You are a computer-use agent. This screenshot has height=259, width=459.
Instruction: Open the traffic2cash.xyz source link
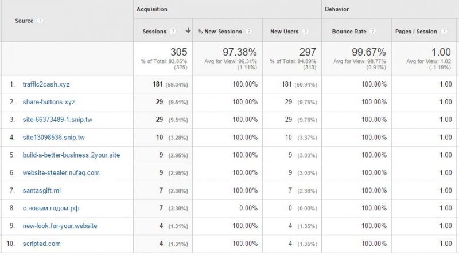[46, 84]
